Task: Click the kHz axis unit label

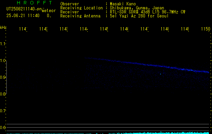Action: [3, 27]
